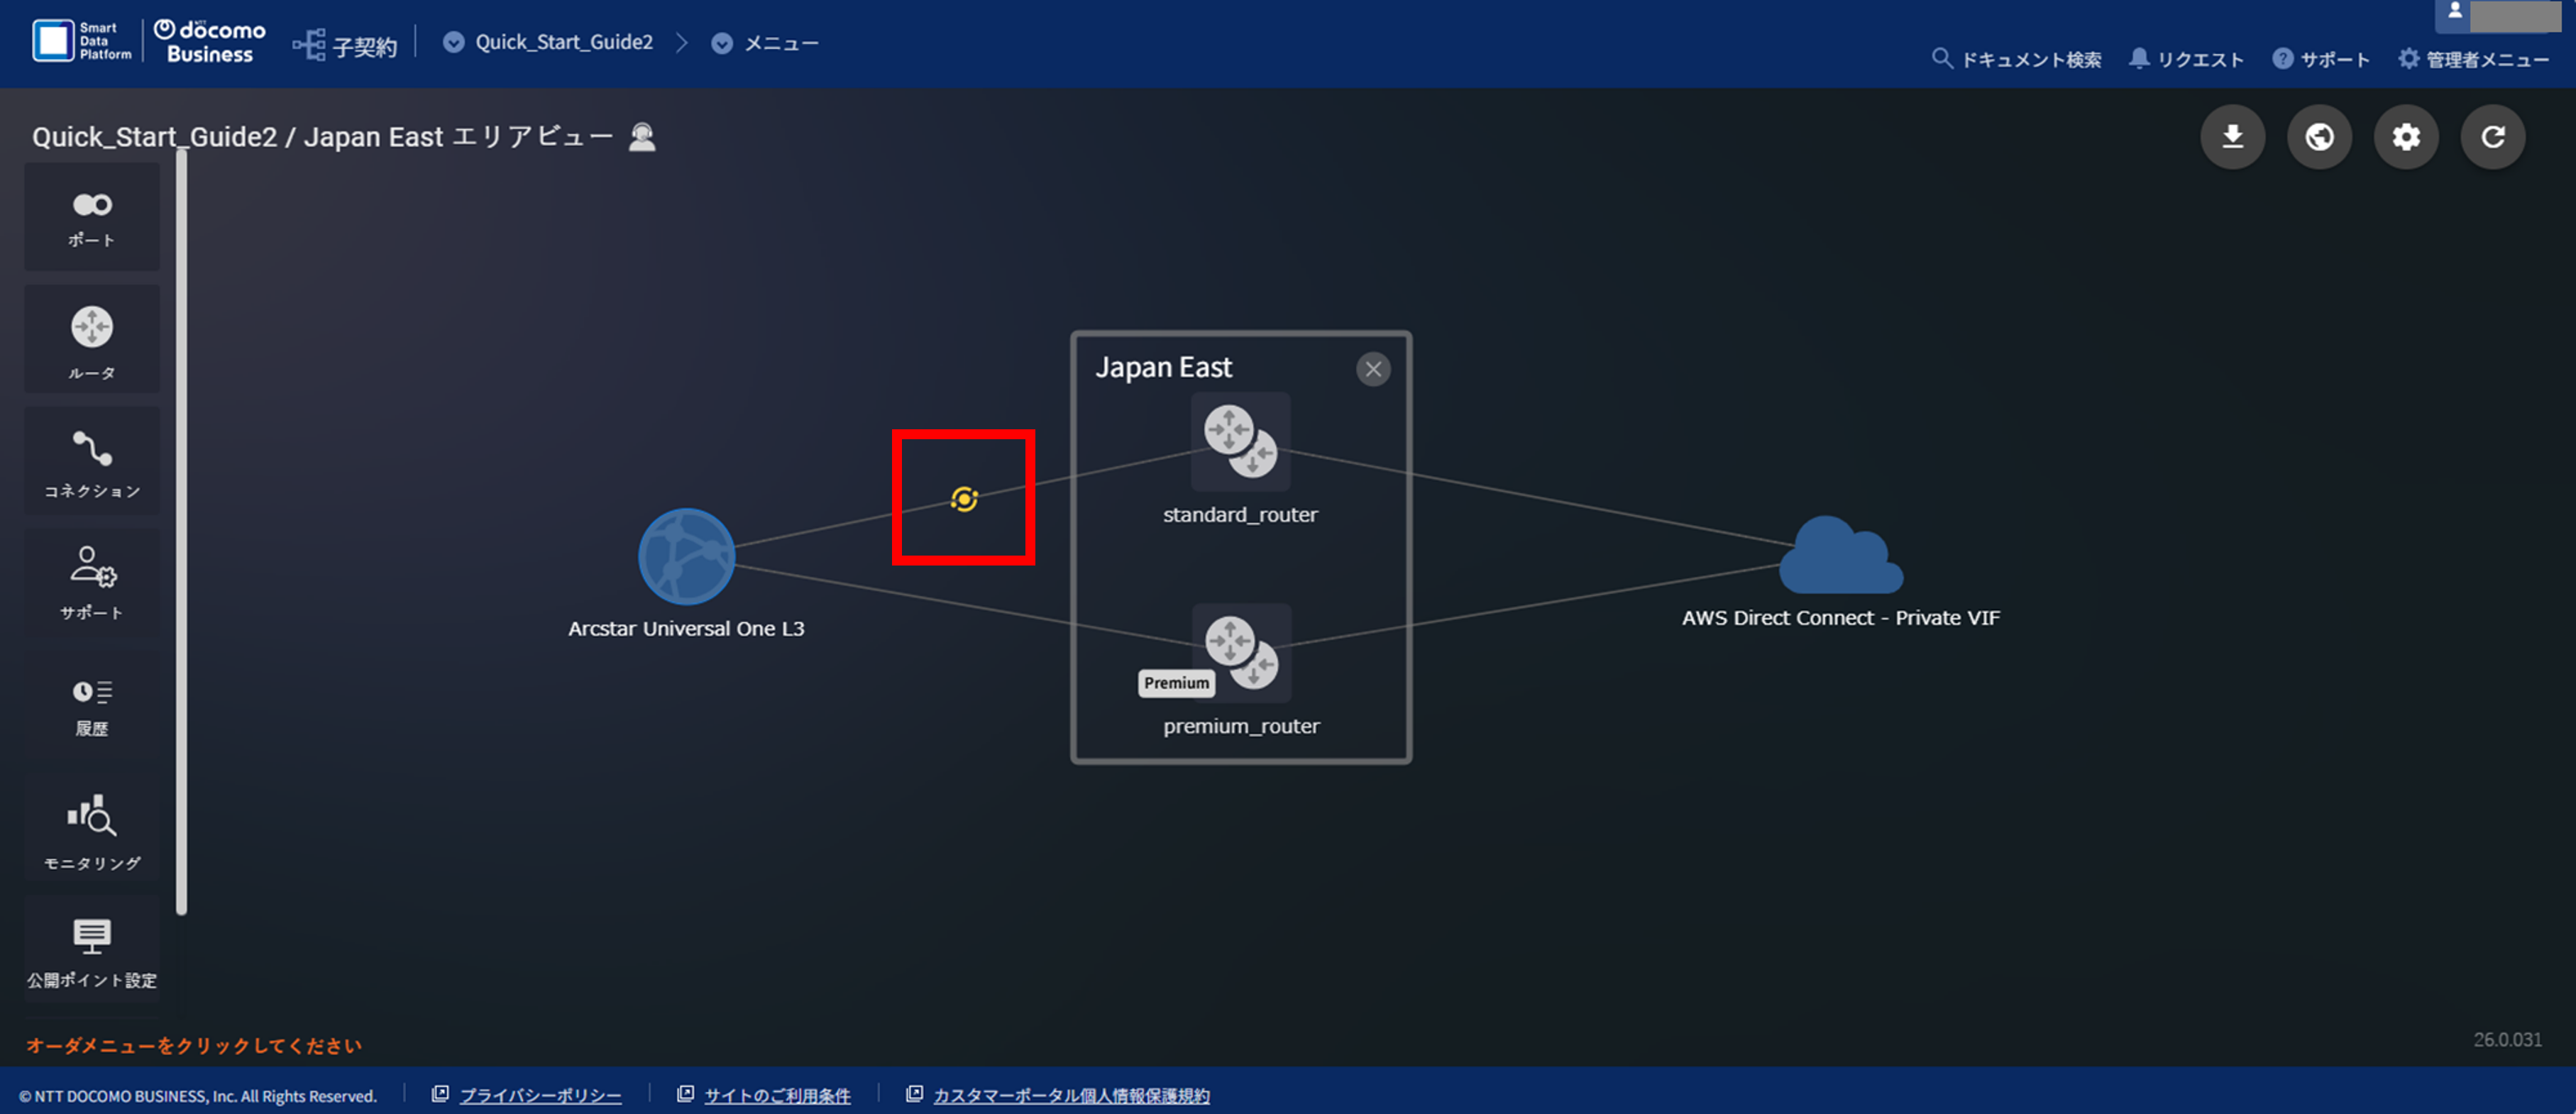Open the ポート sidebar menu
2576x1114 pixels.
[92, 218]
